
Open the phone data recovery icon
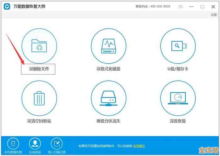[13, 144]
